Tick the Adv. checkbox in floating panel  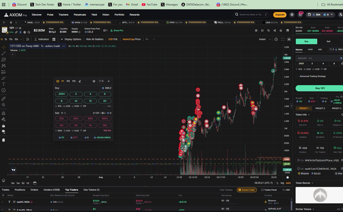click(x=104, y=106)
